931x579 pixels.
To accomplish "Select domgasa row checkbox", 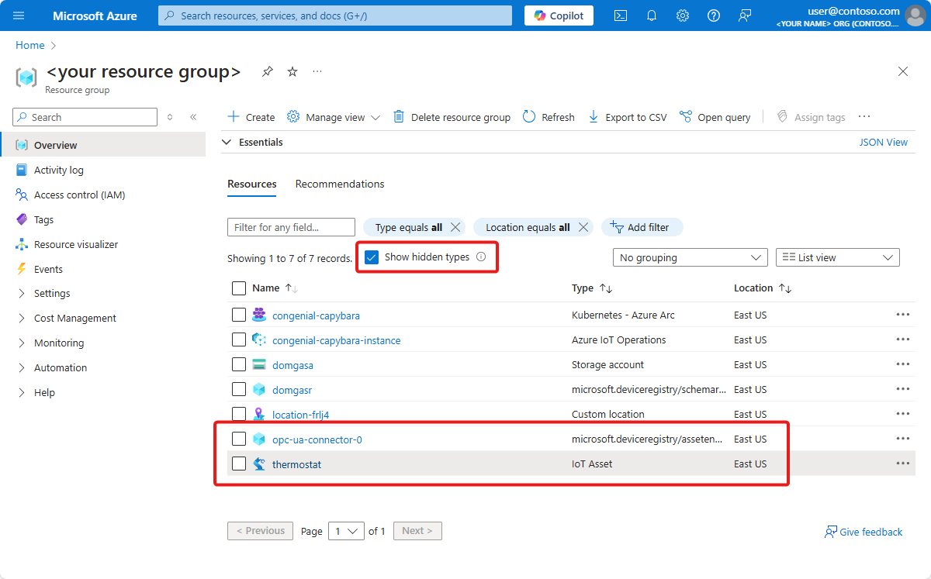I will coord(239,365).
